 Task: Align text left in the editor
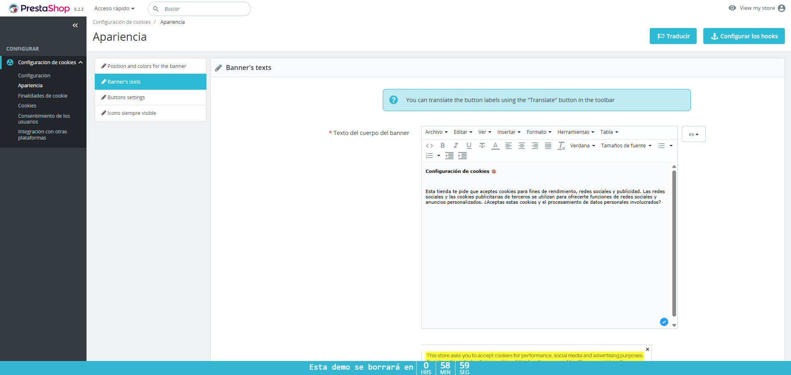point(508,146)
